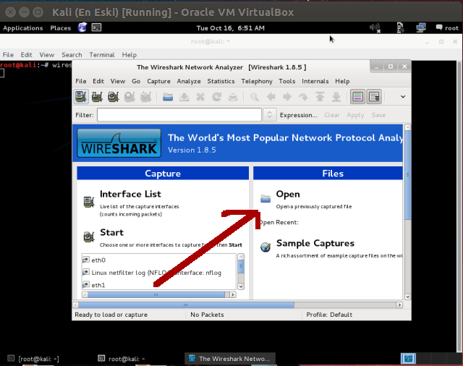This screenshot has width=463, height=366.
Task: Click the go forward arrow icon
Action: tap(287, 97)
